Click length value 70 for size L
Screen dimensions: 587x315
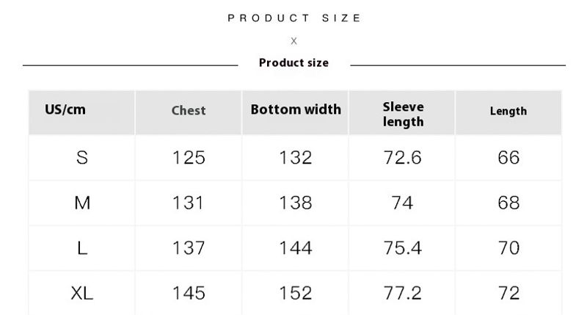tap(508, 248)
